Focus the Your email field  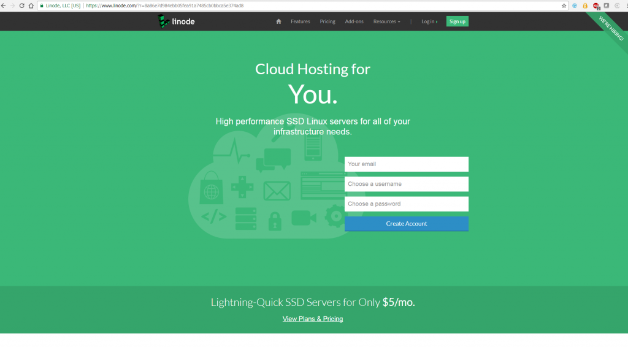point(407,164)
